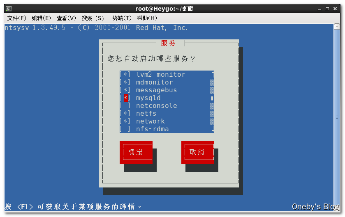Click the terminal icon in the title bar
Viewport: 345px width, 217px height.
9,9
